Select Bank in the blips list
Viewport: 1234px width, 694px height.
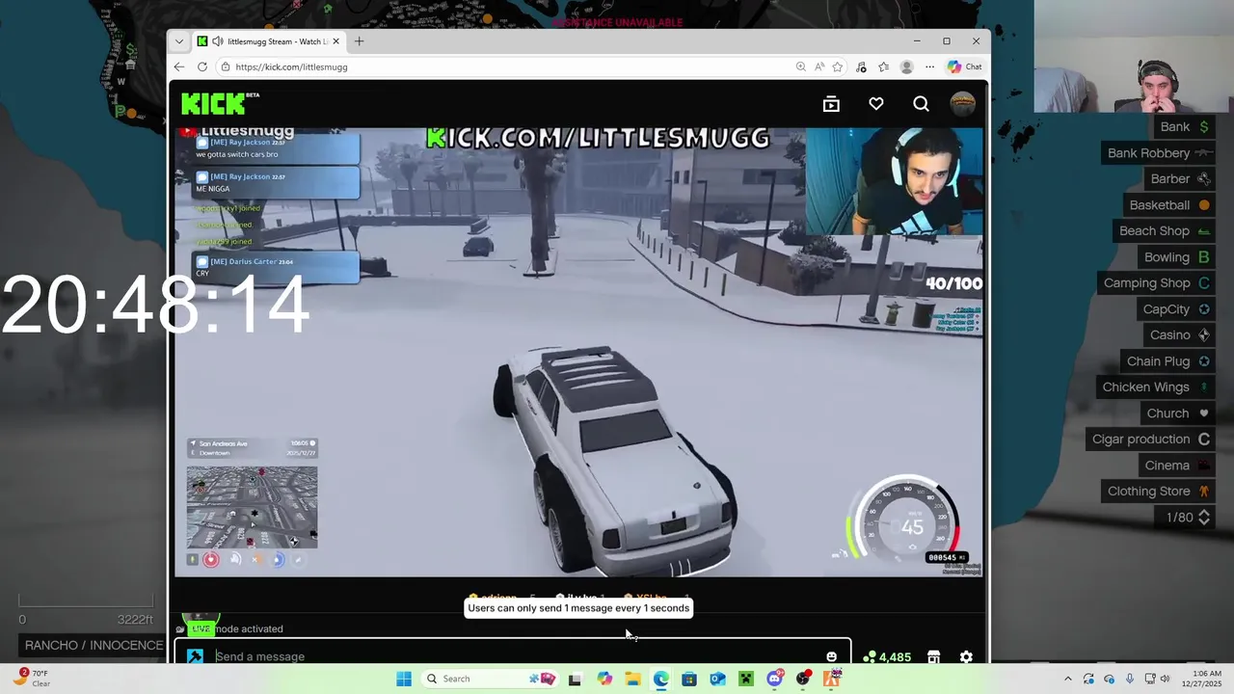point(1185,126)
